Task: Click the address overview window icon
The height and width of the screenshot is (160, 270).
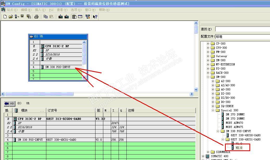Action: tap(80, 17)
